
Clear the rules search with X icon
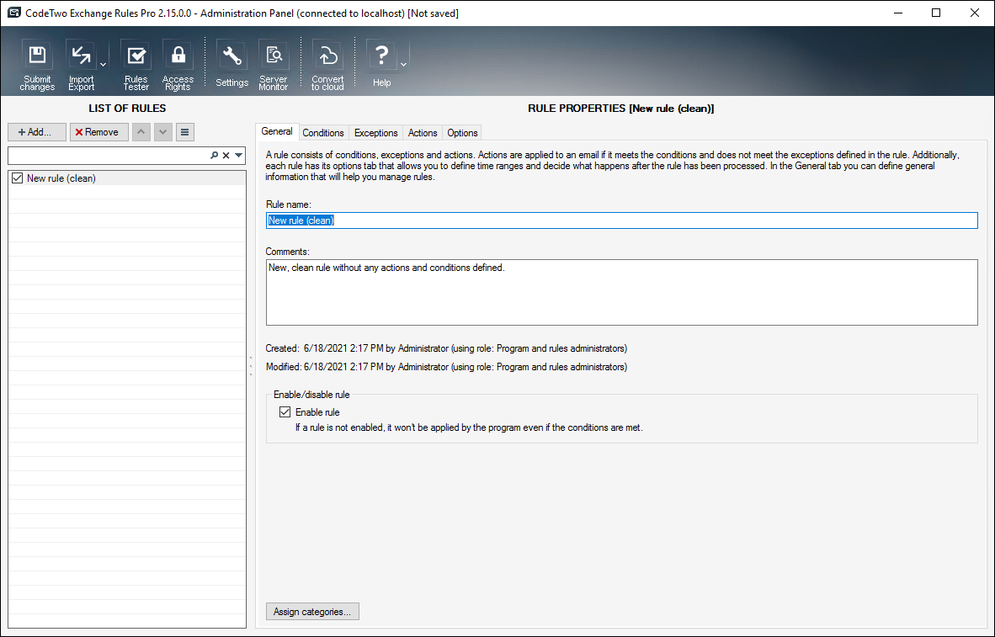(x=226, y=156)
